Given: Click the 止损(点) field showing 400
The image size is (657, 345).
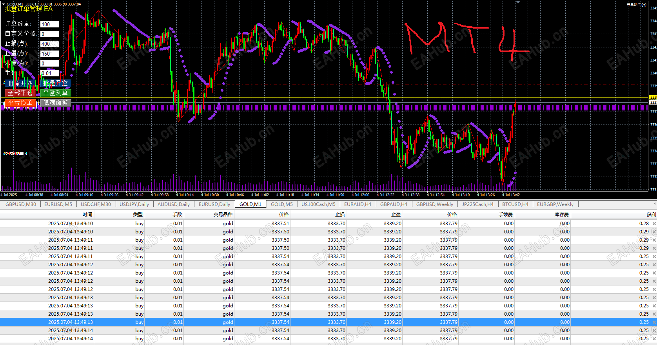Looking at the screenshot, I should pos(49,44).
